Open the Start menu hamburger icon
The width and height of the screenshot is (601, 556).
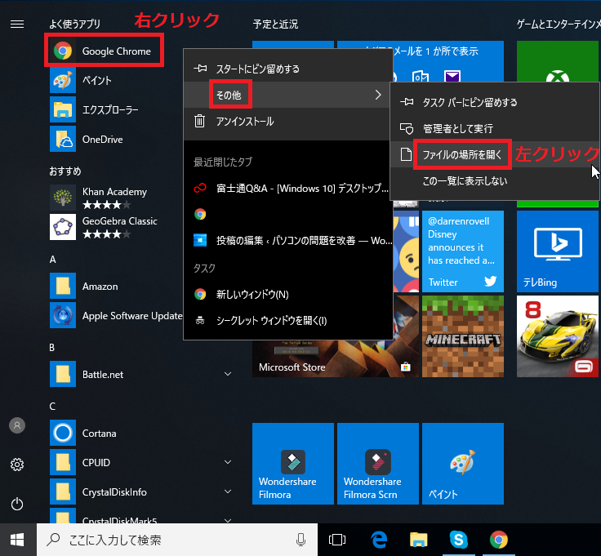click(x=17, y=24)
